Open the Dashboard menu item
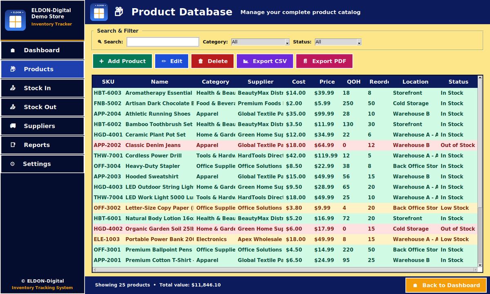This screenshot has height=294, width=490. click(42, 50)
